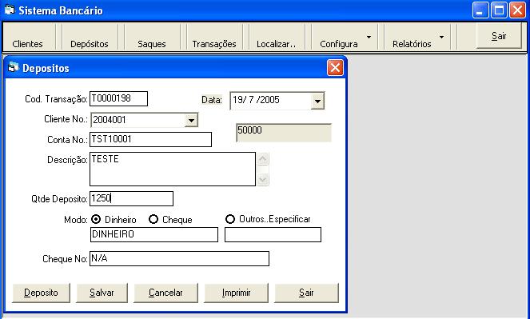This screenshot has height=319, width=530.
Task: Click the balance box showing 50000
Action: click(284, 133)
